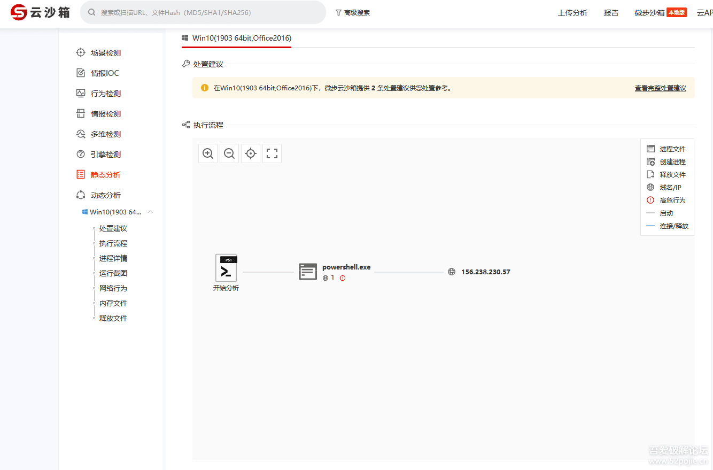Click 情报IOC sidebar icon
This screenshot has width=713, height=470.
tap(81, 73)
